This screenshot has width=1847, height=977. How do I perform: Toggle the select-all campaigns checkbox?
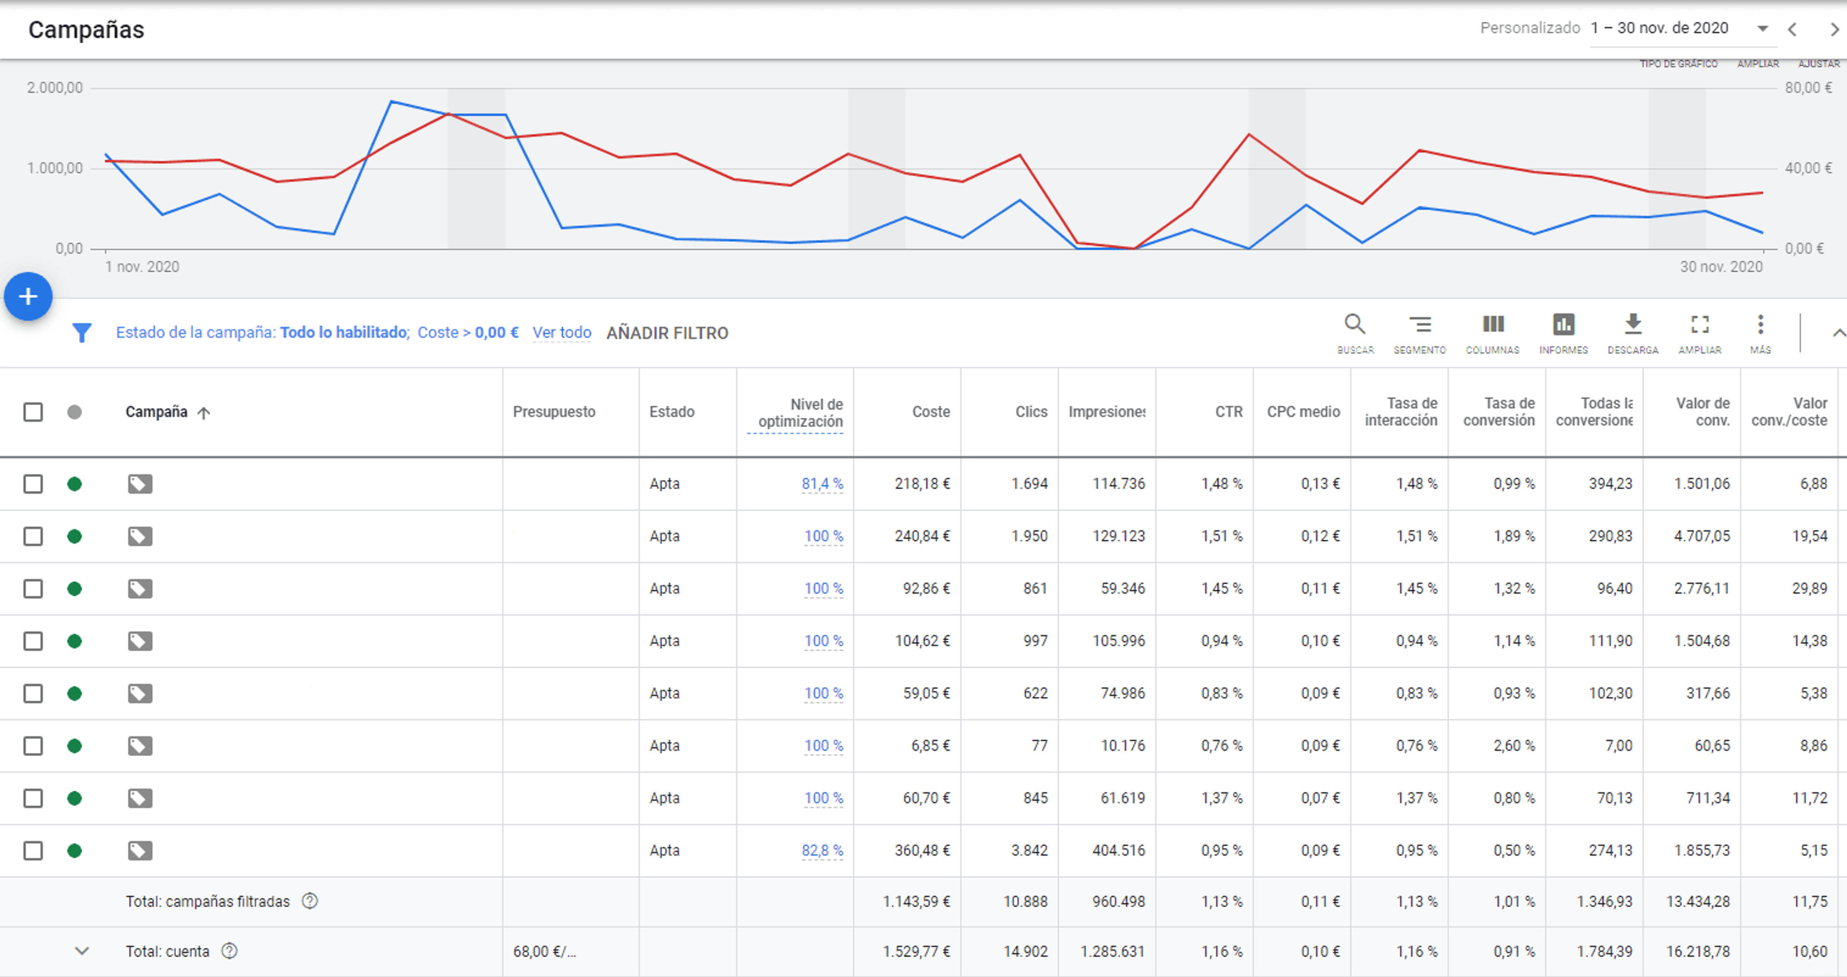33,412
